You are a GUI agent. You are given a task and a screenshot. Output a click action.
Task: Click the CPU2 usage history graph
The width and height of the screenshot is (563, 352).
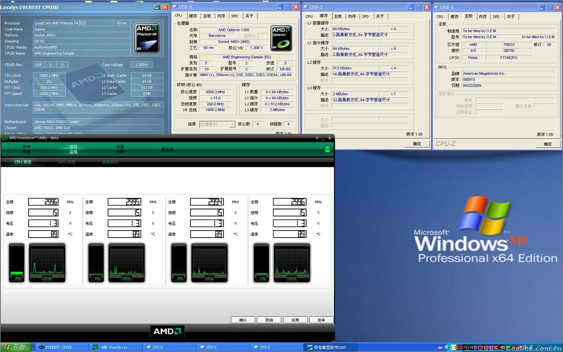209,262
